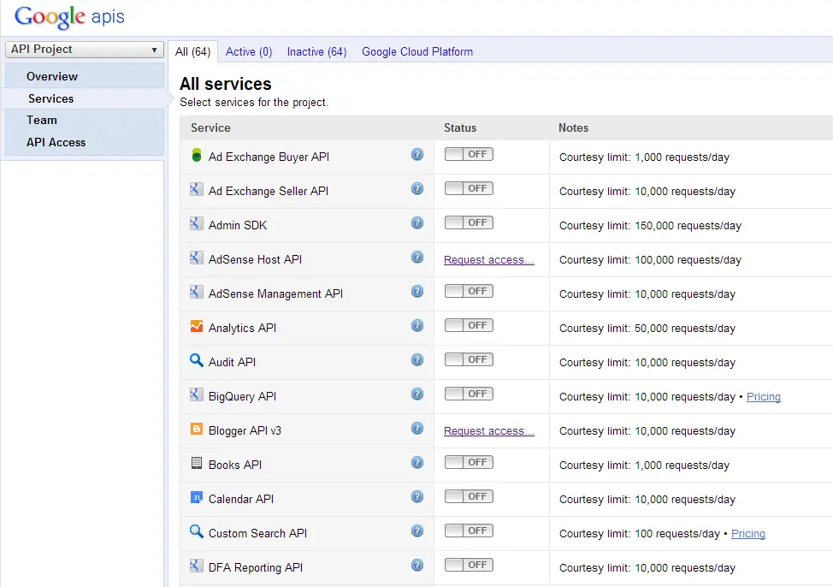Toggle Calendar API status to ON
Image resolution: width=833 pixels, height=587 pixels.
pos(469,496)
